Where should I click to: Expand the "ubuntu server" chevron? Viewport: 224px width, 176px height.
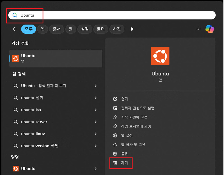pos(95,122)
